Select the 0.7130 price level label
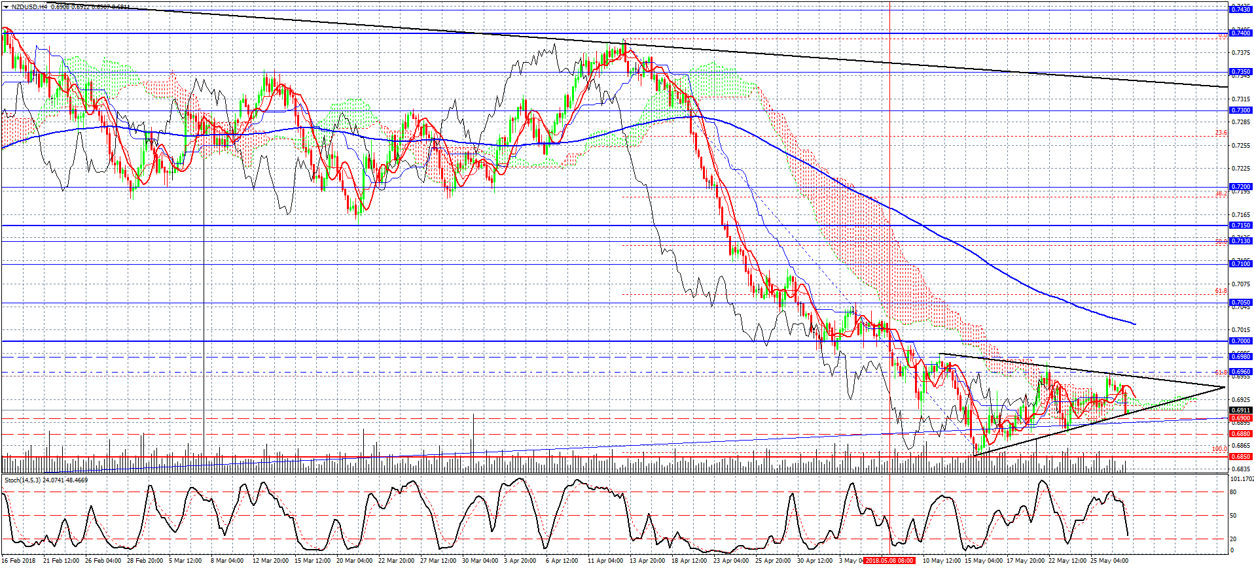1254x568 pixels. coord(1241,241)
